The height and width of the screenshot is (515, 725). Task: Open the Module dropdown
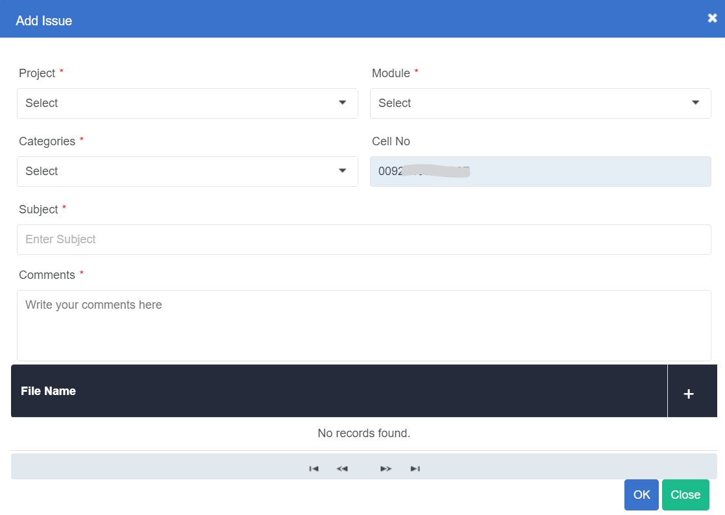541,103
